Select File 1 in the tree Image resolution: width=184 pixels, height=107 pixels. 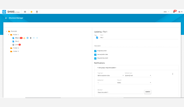[x=17, y=38]
